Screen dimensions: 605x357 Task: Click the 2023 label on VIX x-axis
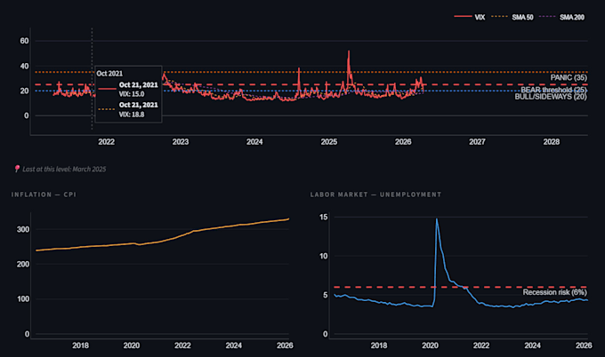pyautogui.click(x=181, y=142)
